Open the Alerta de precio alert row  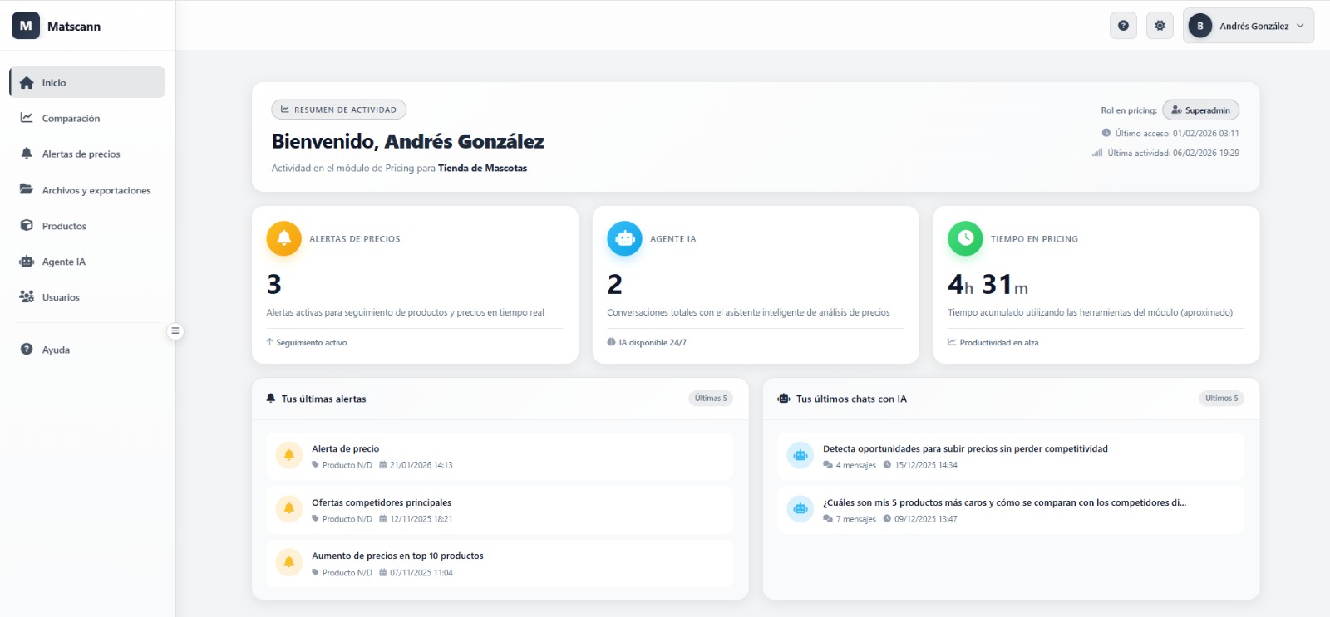coord(500,456)
